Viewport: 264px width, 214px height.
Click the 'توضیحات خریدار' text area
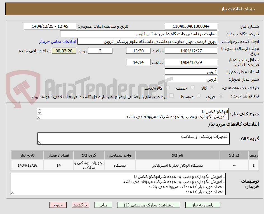coord(118,184)
